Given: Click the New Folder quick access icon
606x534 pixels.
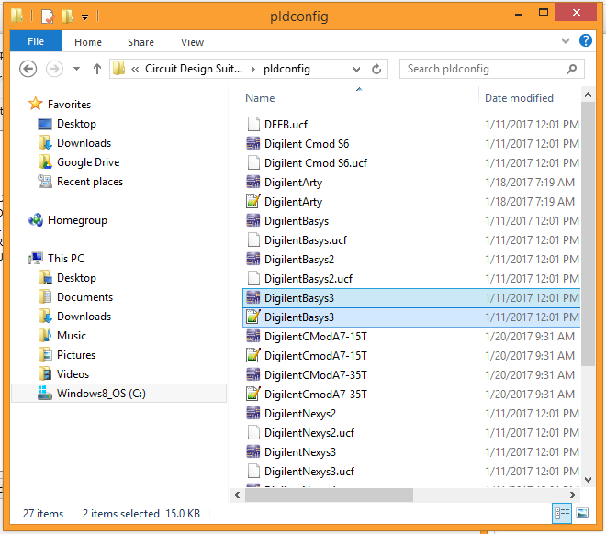Looking at the screenshot, I should 68,17.
